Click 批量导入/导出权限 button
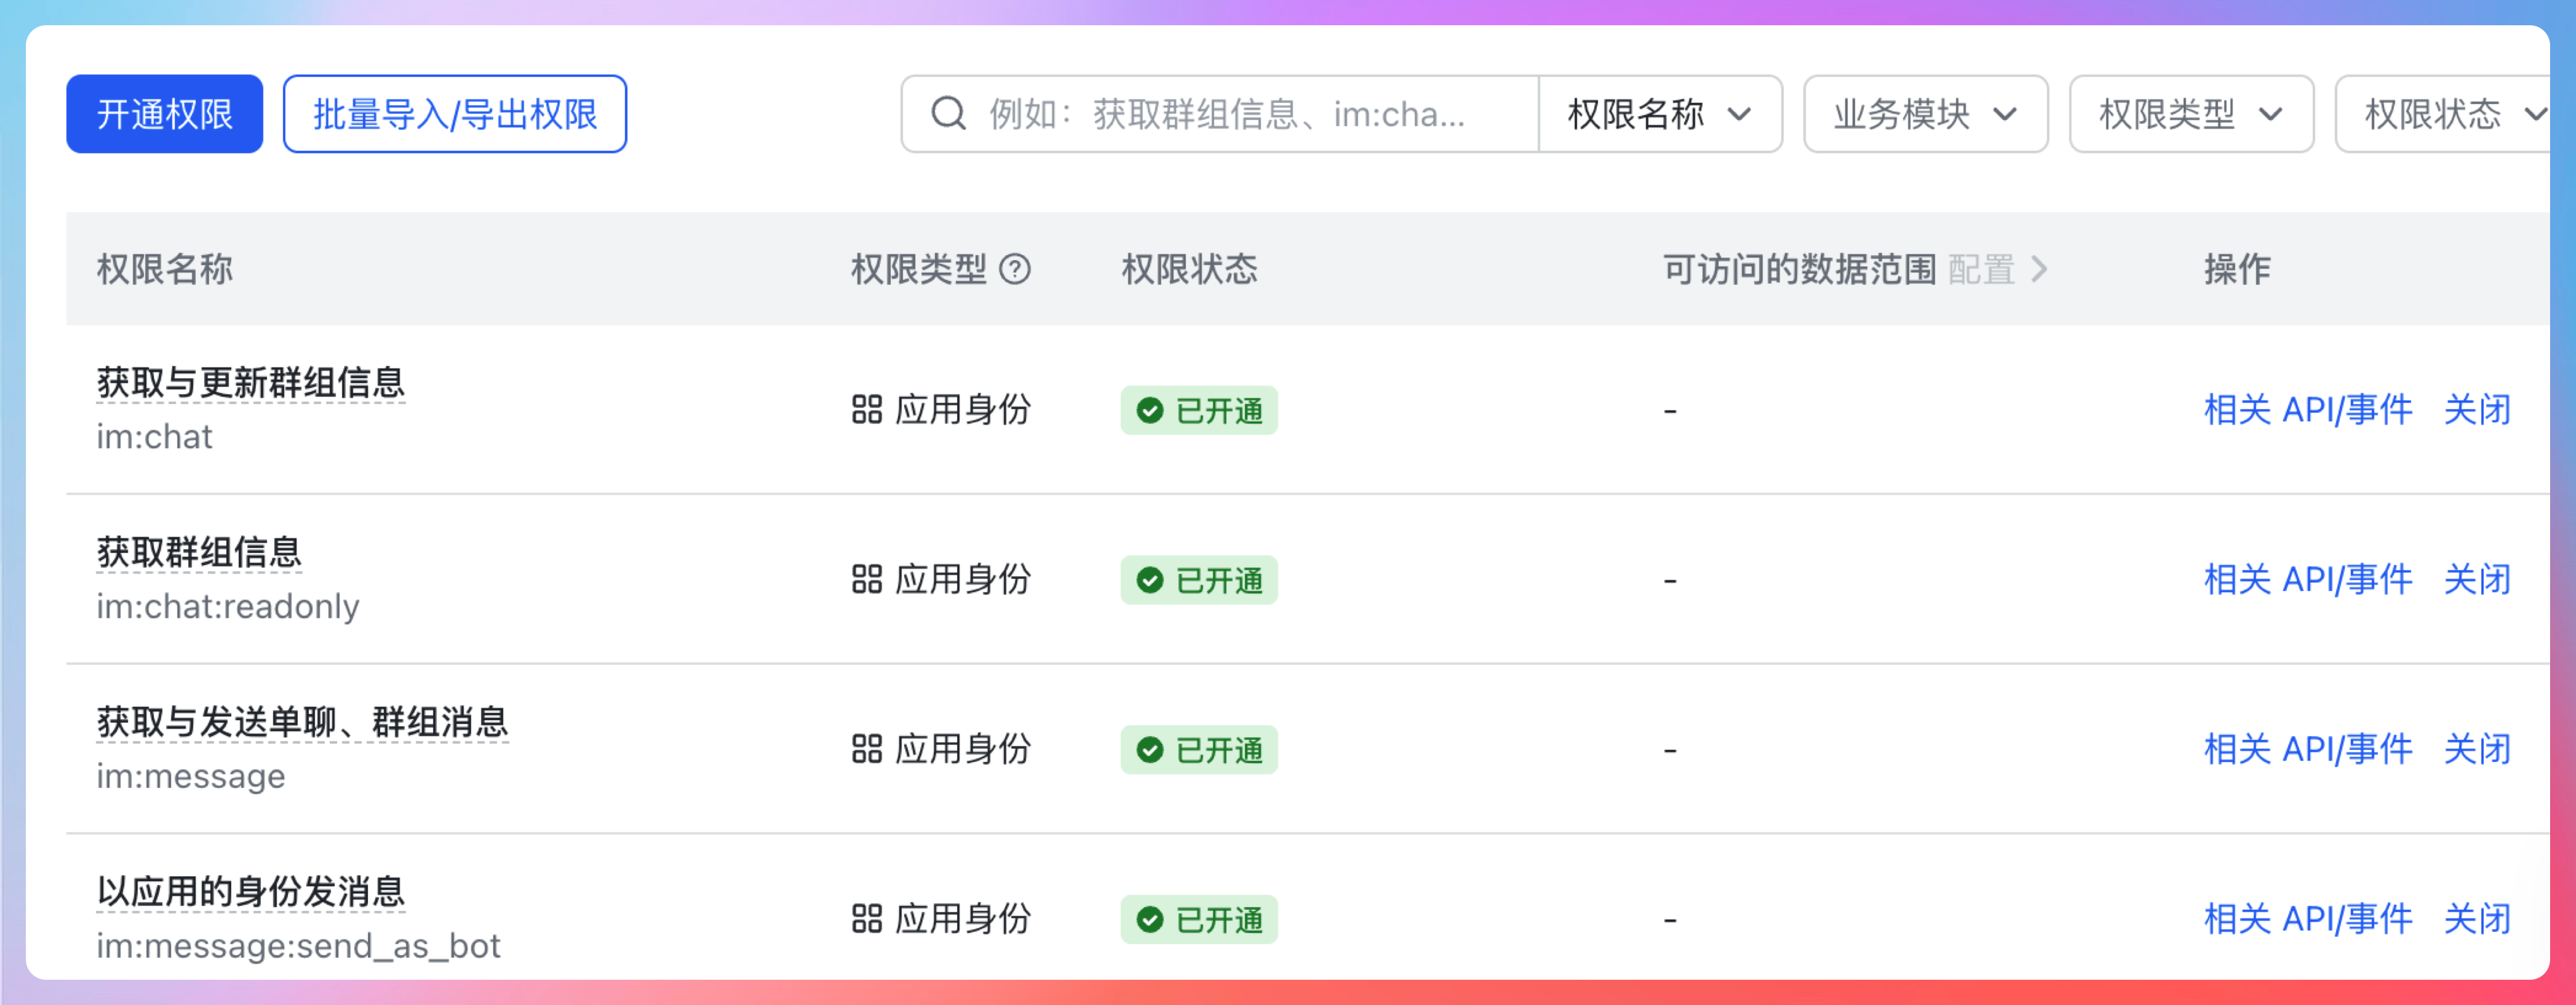This screenshot has width=2576, height=1005. point(455,114)
